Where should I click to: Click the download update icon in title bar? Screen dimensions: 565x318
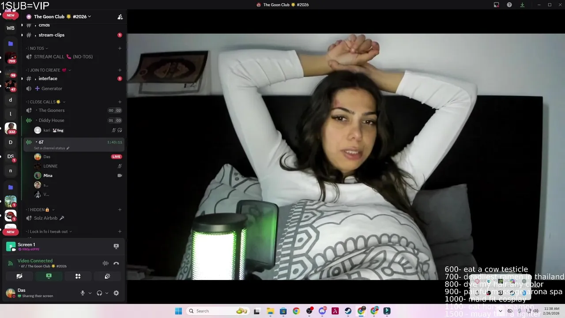pos(522,5)
